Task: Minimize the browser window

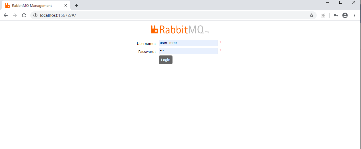Action: click(x=327, y=2)
